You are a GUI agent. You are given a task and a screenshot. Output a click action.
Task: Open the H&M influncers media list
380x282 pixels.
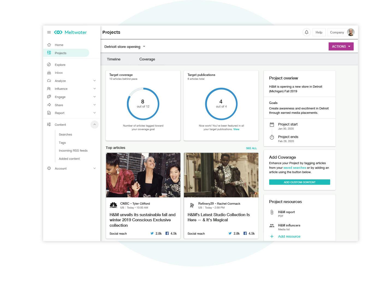[289, 227]
